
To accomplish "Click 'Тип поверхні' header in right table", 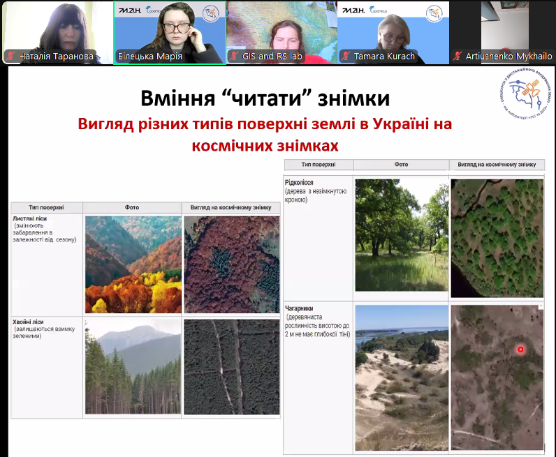I will (x=319, y=165).
